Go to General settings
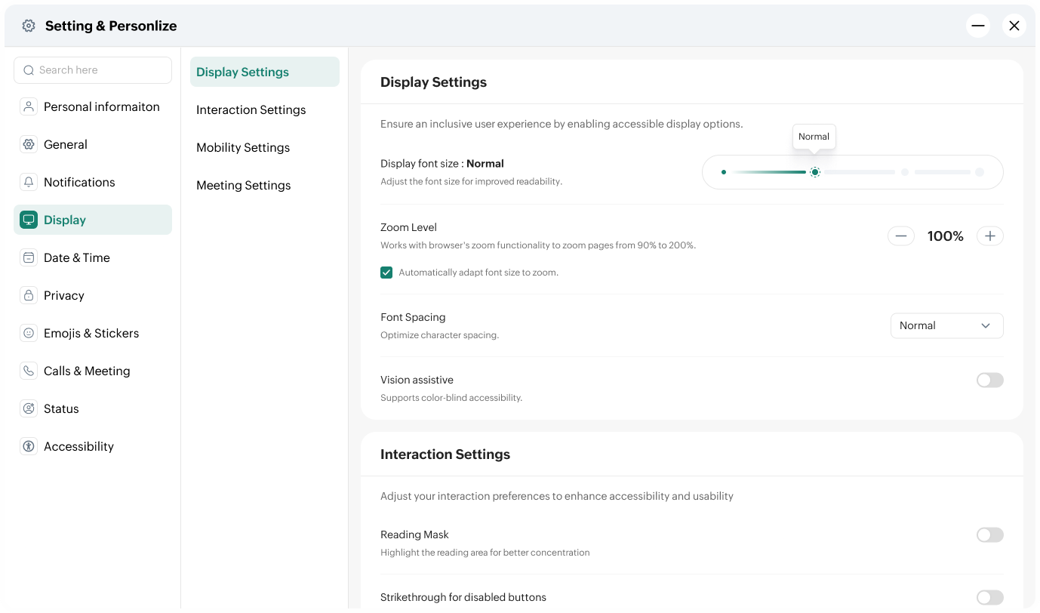The height and width of the screenshot is (613, 1040). click(93, 144)
